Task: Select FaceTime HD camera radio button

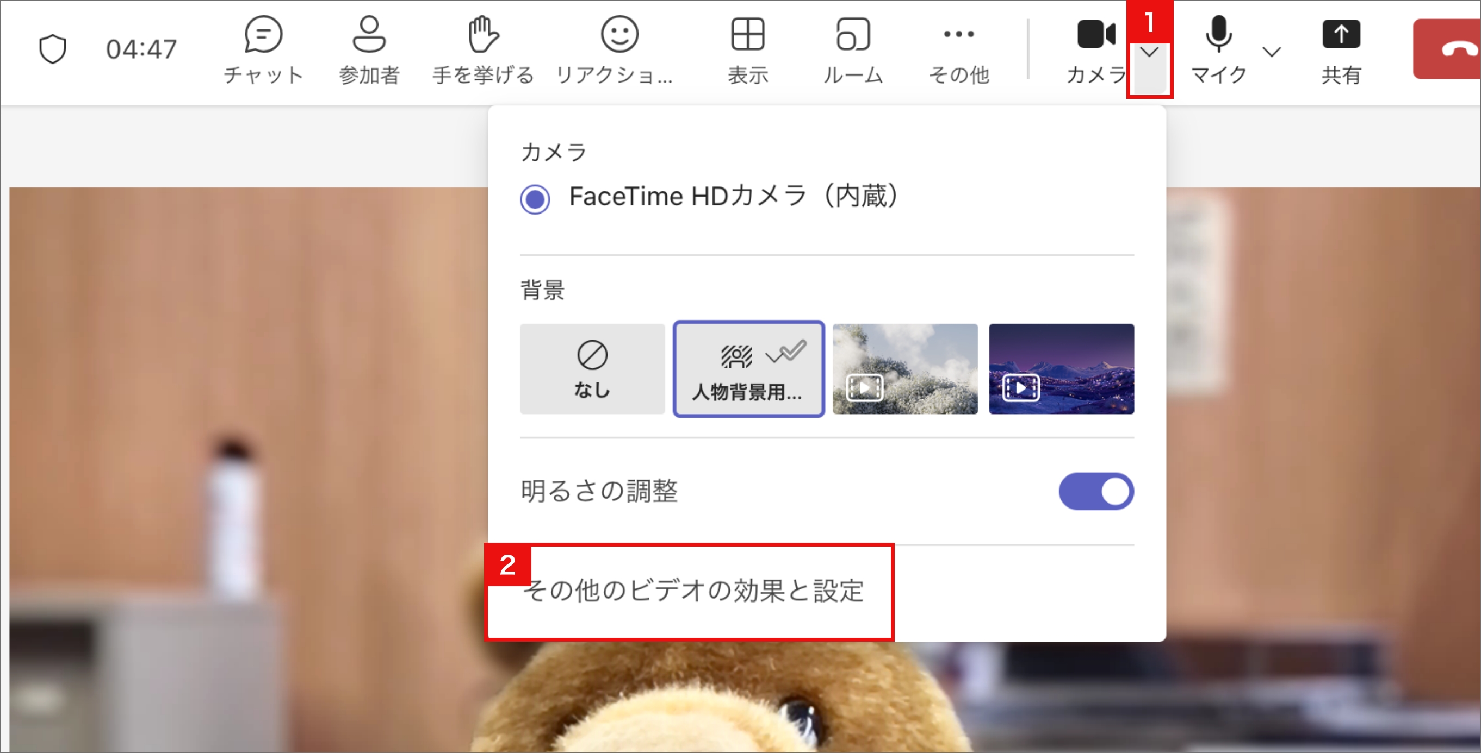Action: (x=535, y=199)
